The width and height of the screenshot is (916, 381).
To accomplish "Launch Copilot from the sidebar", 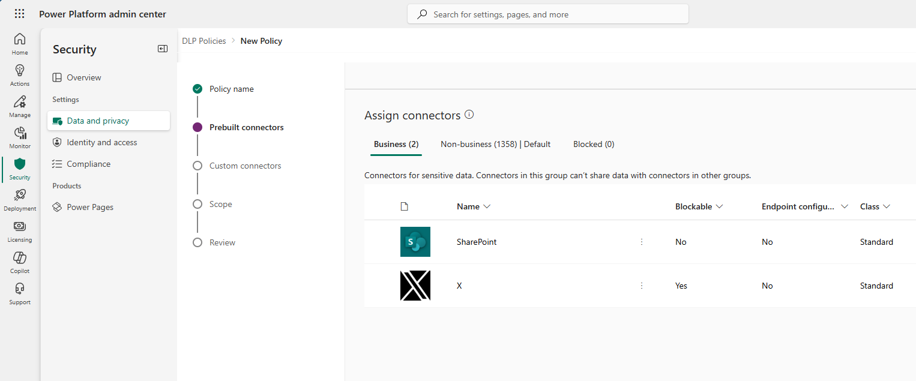I will click(19, 262).
